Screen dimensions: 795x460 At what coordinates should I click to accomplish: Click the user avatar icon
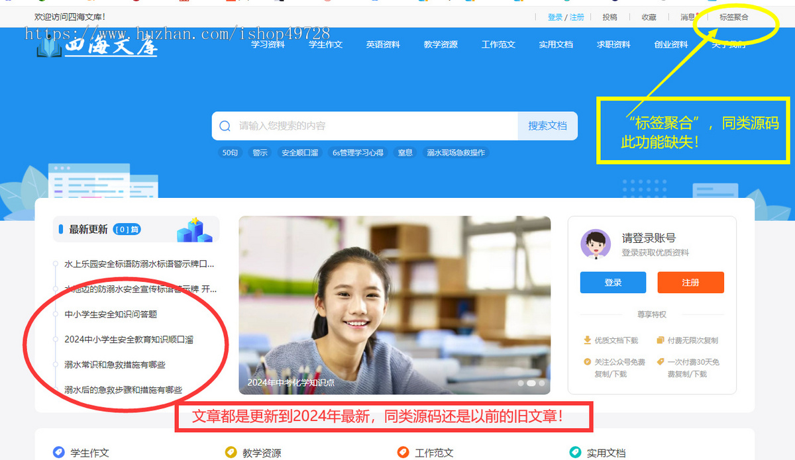click(595, 244)
